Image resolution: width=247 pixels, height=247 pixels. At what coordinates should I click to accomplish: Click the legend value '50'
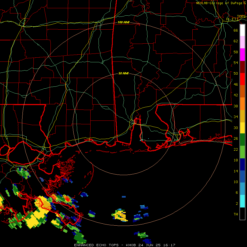(x=236, y=74)
